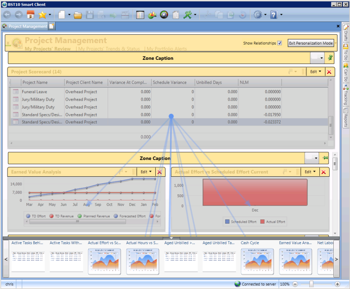This screenshot has height=289, width=350.
Task: Open the Tracking side tab
Action: pos(345,94)
